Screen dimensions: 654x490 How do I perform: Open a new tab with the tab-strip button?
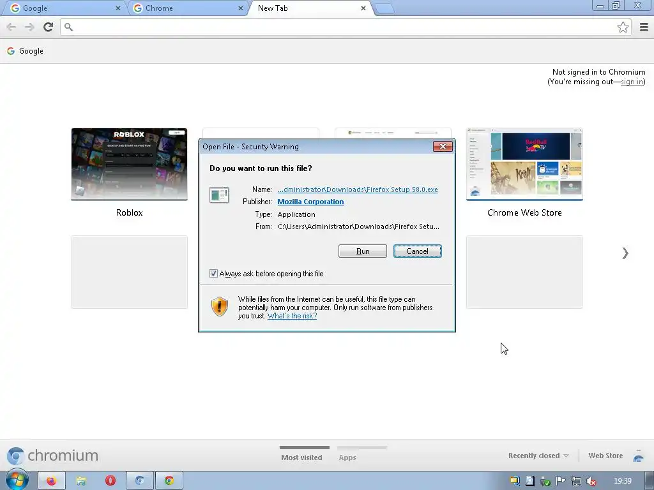[384, 9]
